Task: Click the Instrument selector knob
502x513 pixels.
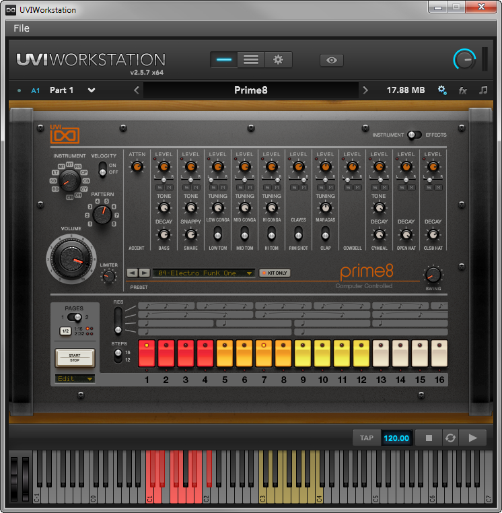Action: [69, 180]
